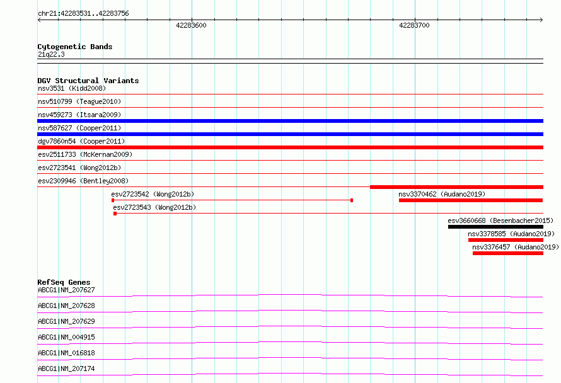Click the red bar of nsv3378585

(x=506, y=240)
